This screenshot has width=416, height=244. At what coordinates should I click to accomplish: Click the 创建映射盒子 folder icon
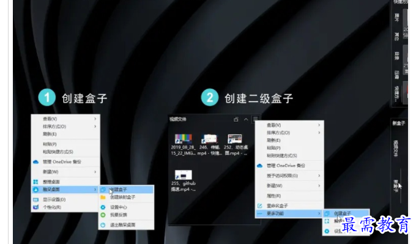(x=103, y=197)
